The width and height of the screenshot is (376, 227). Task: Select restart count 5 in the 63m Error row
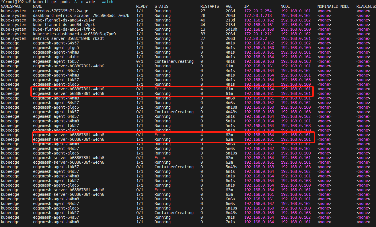(202, 190)
